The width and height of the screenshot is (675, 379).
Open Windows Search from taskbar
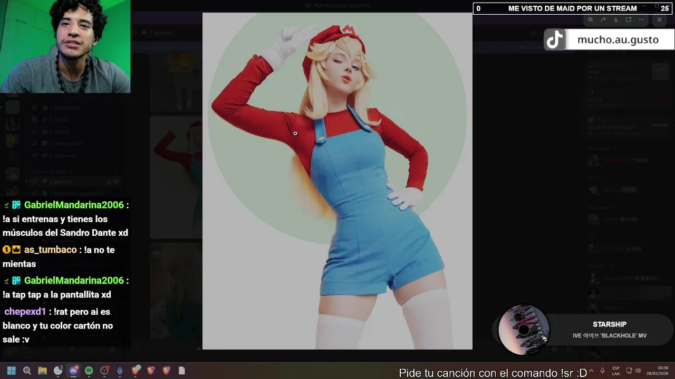tap(27, 371)
